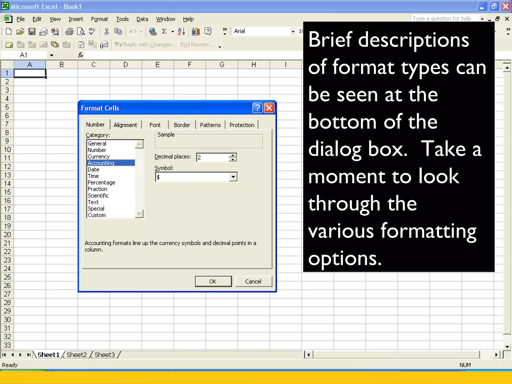Open the help question box dropdown arrow
Viewport: 512px width, 384px height.
pos(482,19)
